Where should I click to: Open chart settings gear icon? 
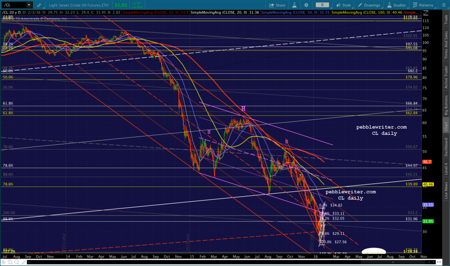tap(306, 5)
